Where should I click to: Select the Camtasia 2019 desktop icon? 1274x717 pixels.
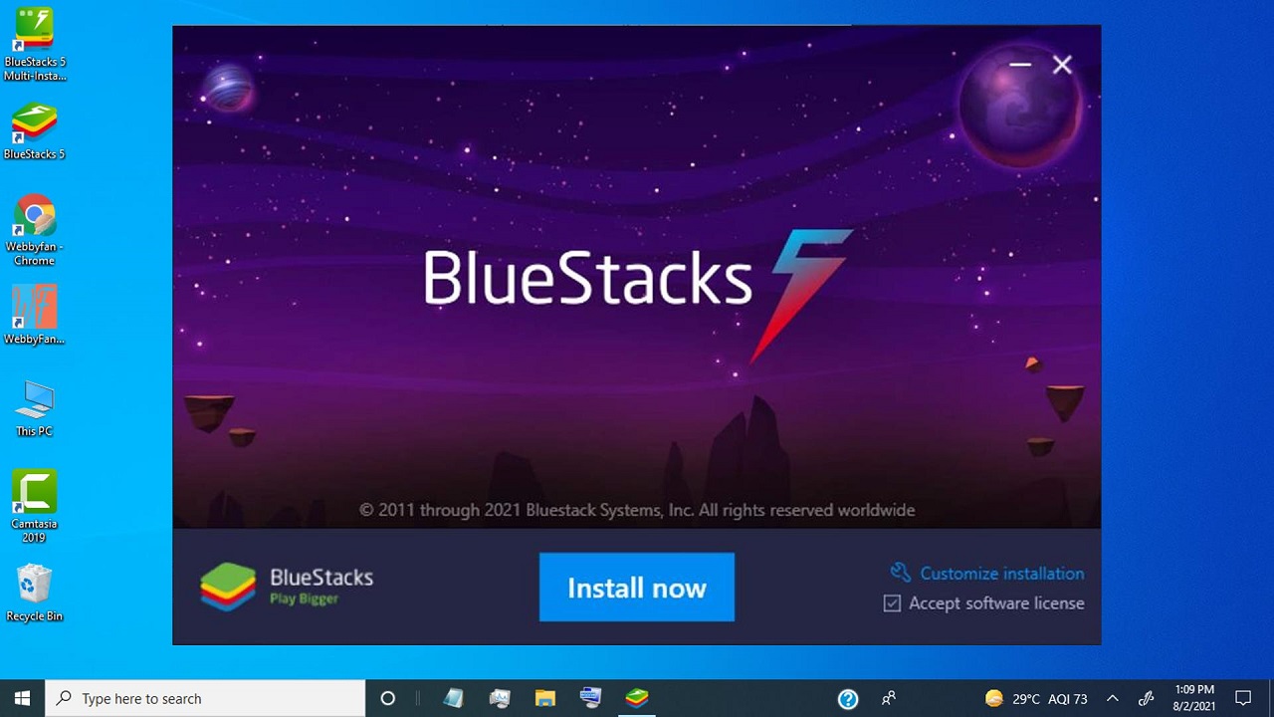[35, 506]
